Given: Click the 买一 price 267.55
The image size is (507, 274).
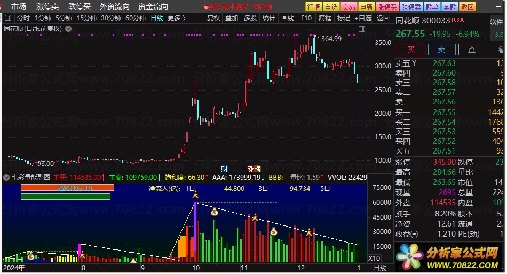Looking at the screenshot, I should click(x=444, y=112).
